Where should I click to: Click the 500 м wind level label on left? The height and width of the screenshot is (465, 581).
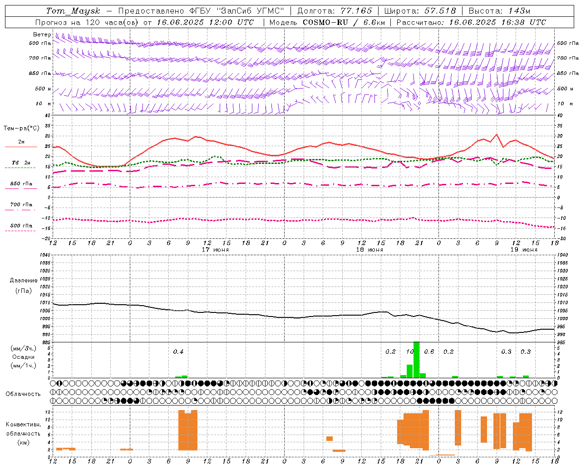point(43,89)
